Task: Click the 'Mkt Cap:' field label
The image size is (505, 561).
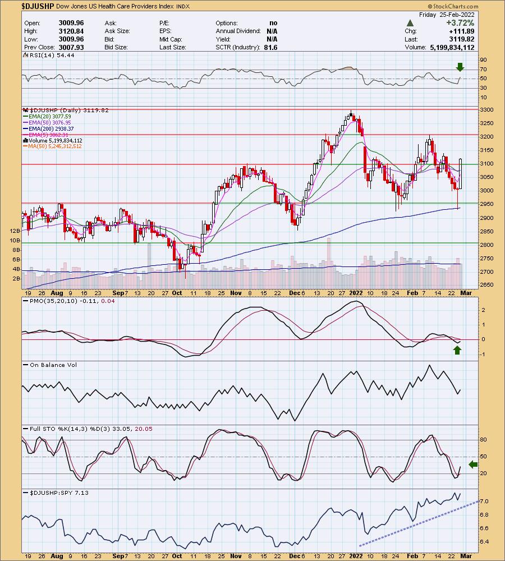Action: coord(171,39)
